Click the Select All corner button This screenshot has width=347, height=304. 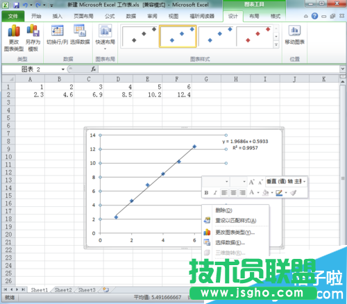8,79
